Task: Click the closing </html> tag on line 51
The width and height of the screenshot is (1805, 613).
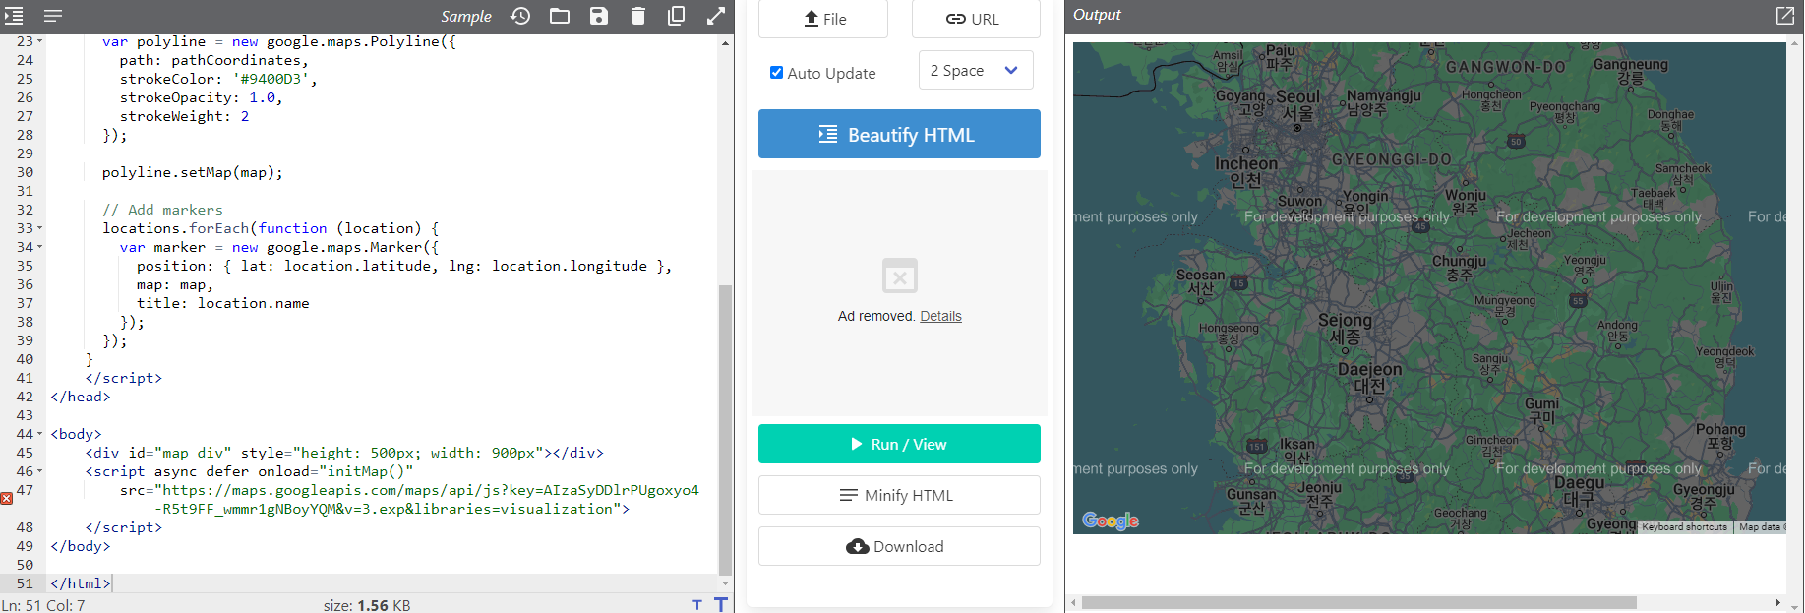Action: (x=81, y=583)
